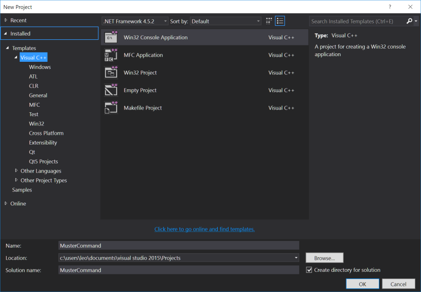Expand the Other Languages node

pos(16,171)
